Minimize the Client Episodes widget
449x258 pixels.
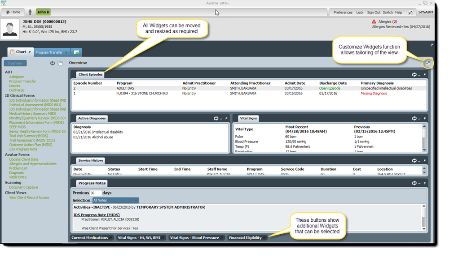(419, 75)
